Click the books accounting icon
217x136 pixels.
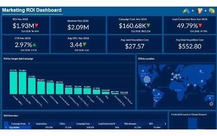click(212, 11)
